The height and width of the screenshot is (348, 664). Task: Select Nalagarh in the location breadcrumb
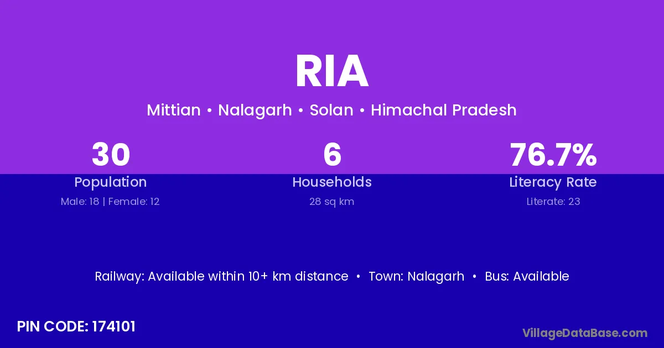[255, 110]
